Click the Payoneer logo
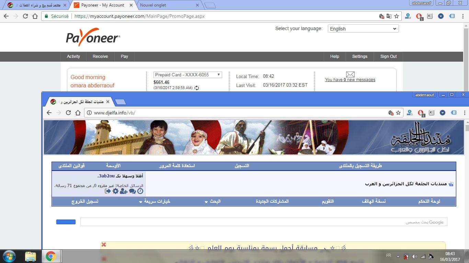Image resolution: width=469 pixels, height=263 pixels. pyautogui.click(x=93, y=37)
